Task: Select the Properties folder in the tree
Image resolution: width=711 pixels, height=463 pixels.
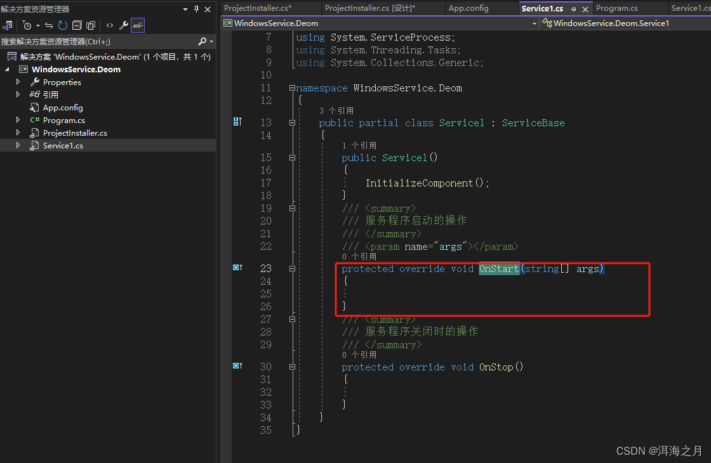Action: point(62,82)
